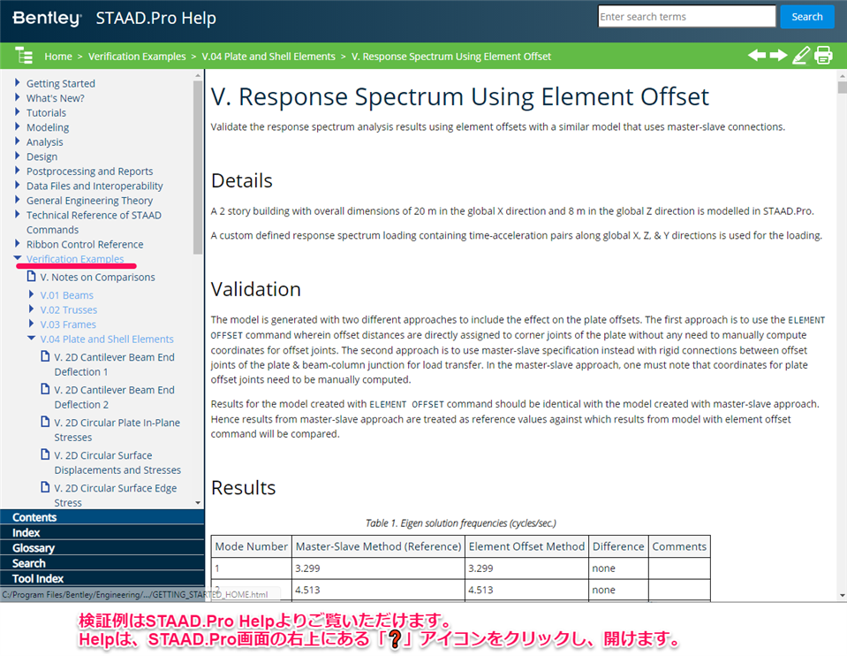Expand the What's New? section
The height and width of the screenshot is (656, 847).
coord(18,97)
